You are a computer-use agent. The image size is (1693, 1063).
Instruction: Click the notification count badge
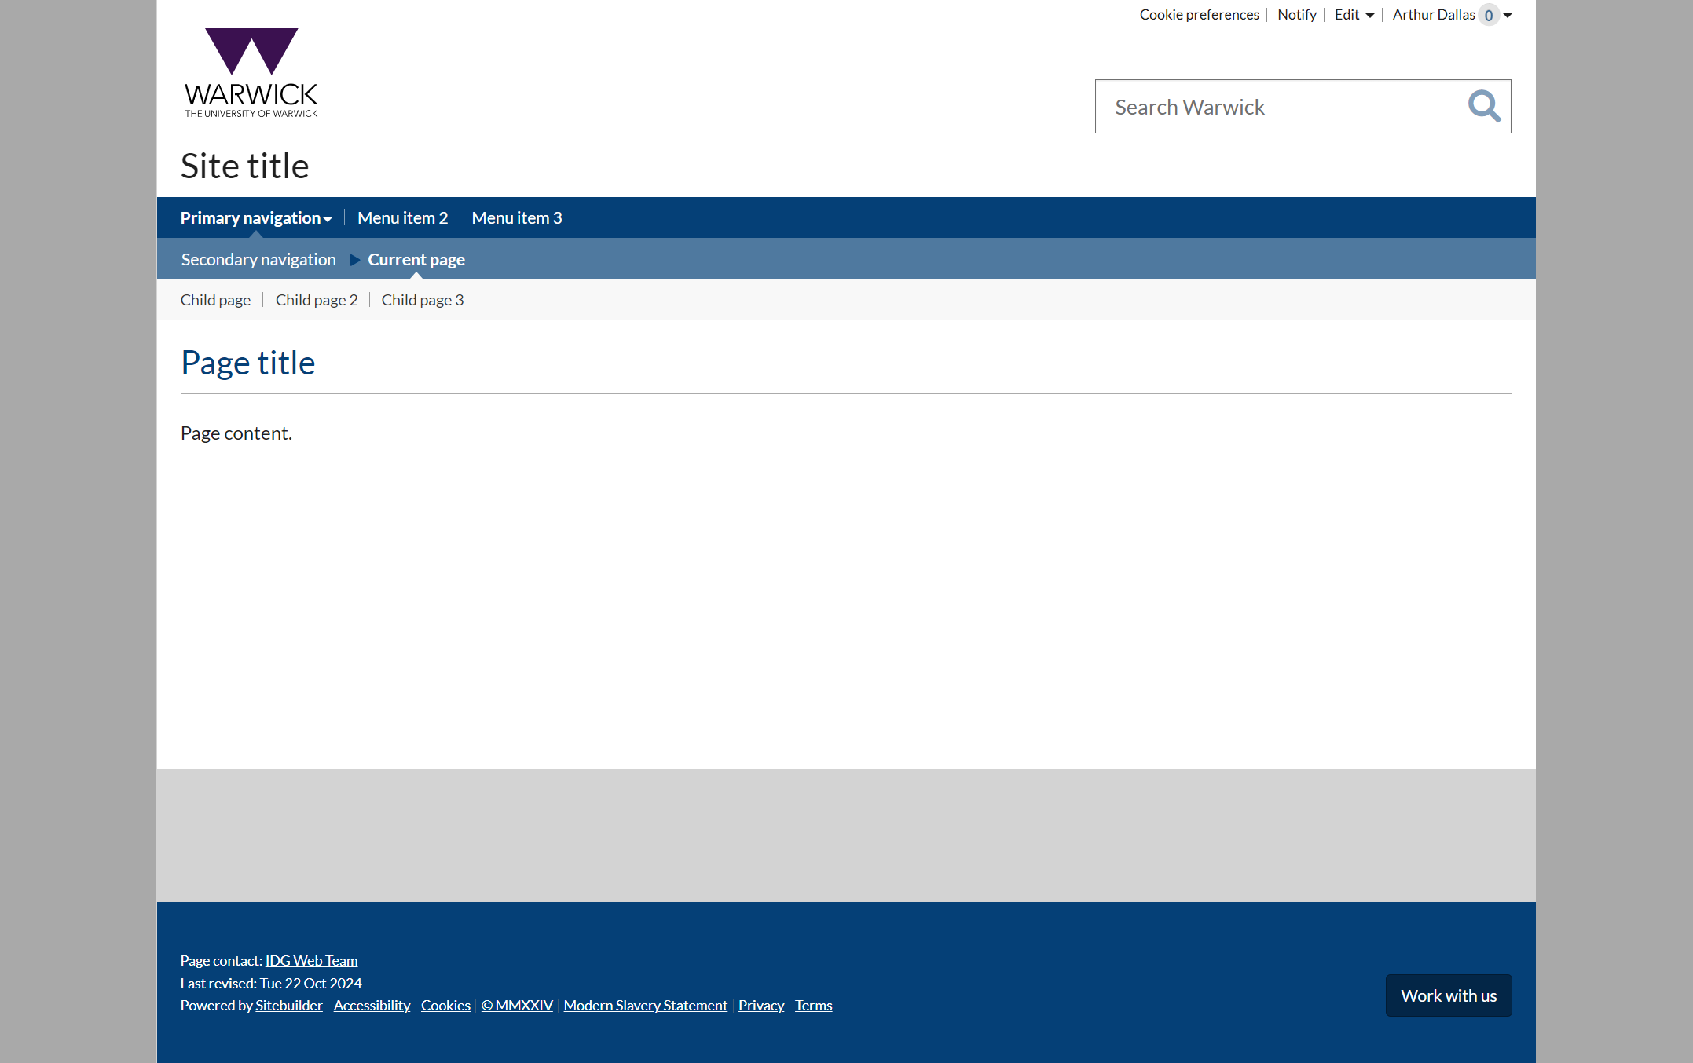pos(1488,15)
